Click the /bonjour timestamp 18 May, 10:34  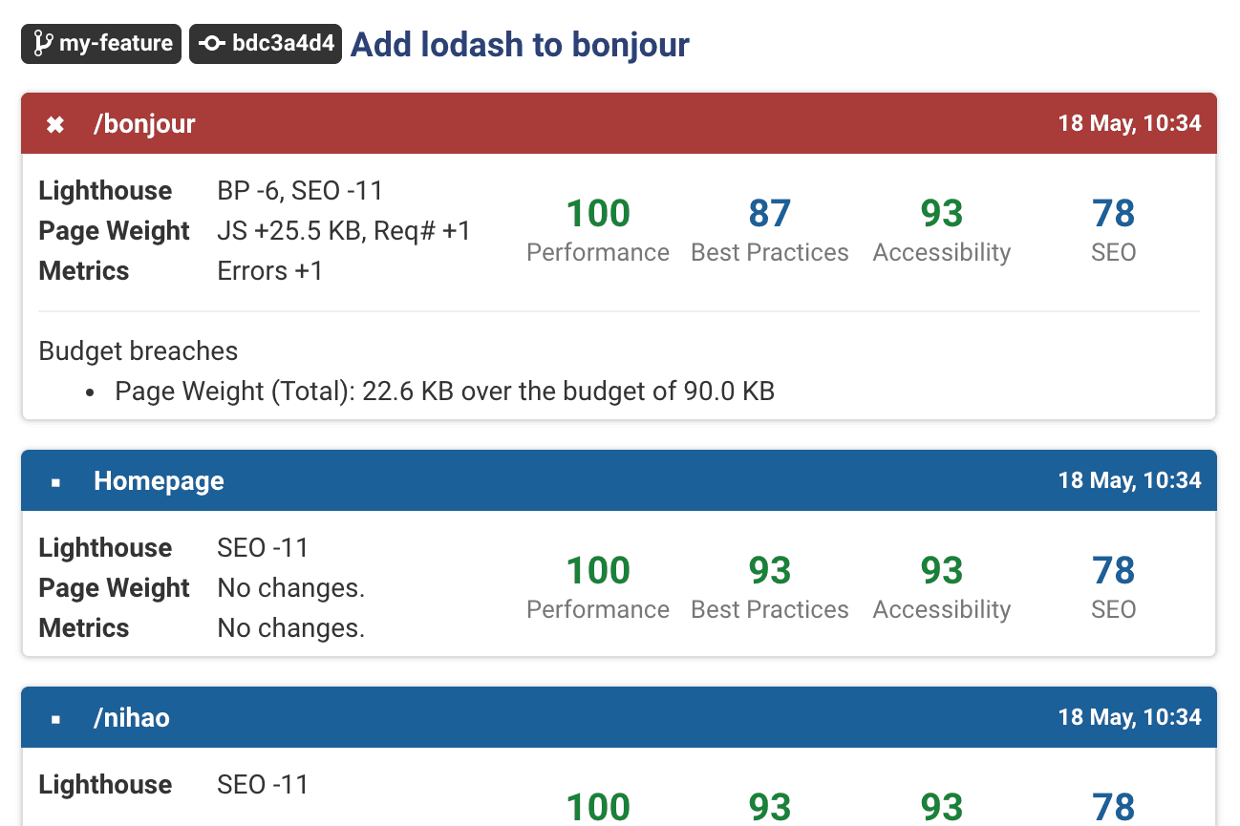coord(1129,123)
